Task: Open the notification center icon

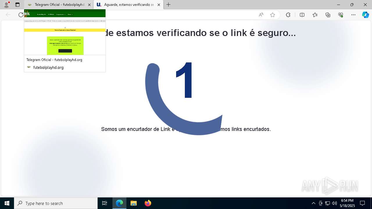Action: coord(363,203)
